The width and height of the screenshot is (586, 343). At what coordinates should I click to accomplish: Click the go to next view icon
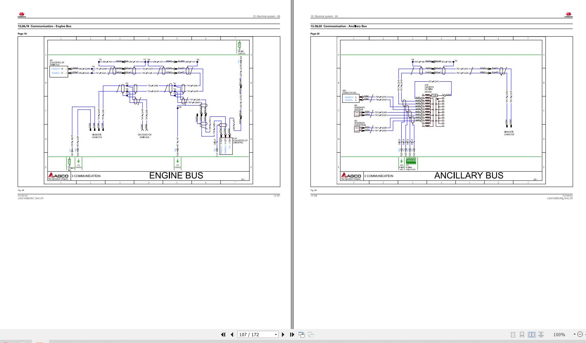pos(311,334)
